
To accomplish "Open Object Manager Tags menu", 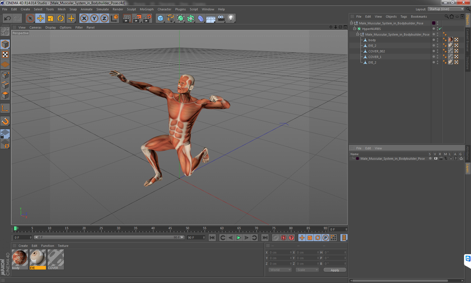I will point(404,17).
